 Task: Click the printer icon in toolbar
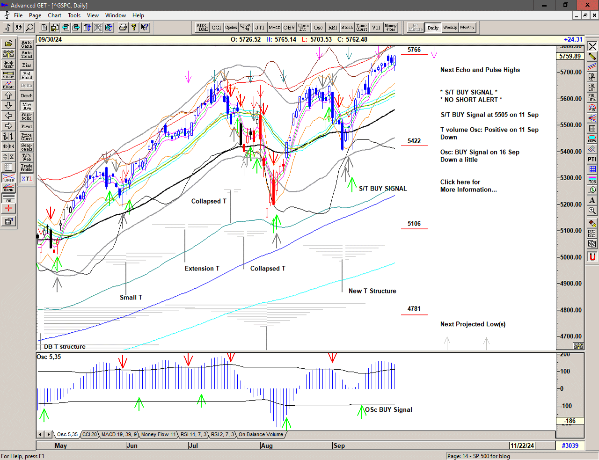123,28
